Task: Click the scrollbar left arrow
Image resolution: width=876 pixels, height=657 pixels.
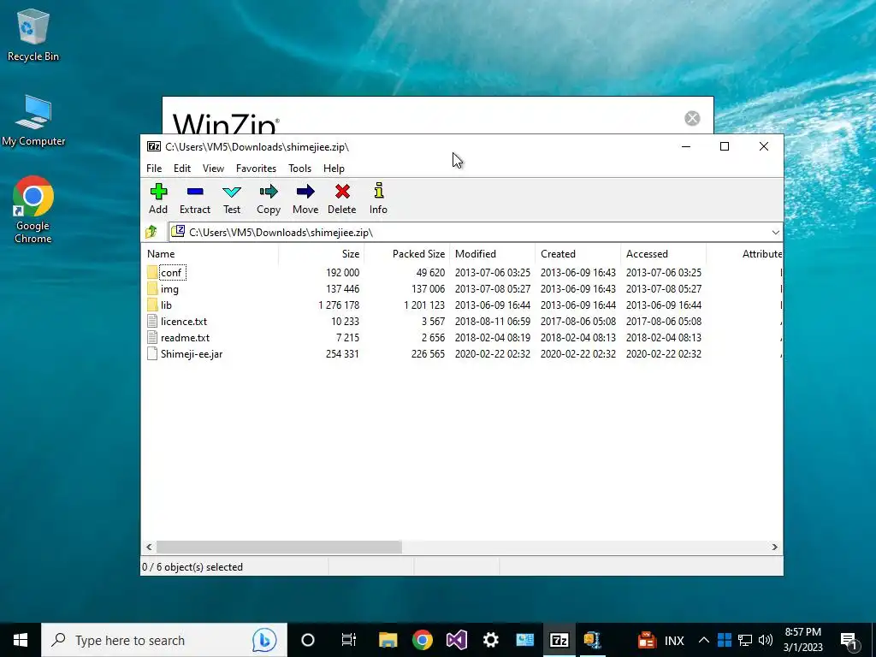Action: tap(149, 547)
